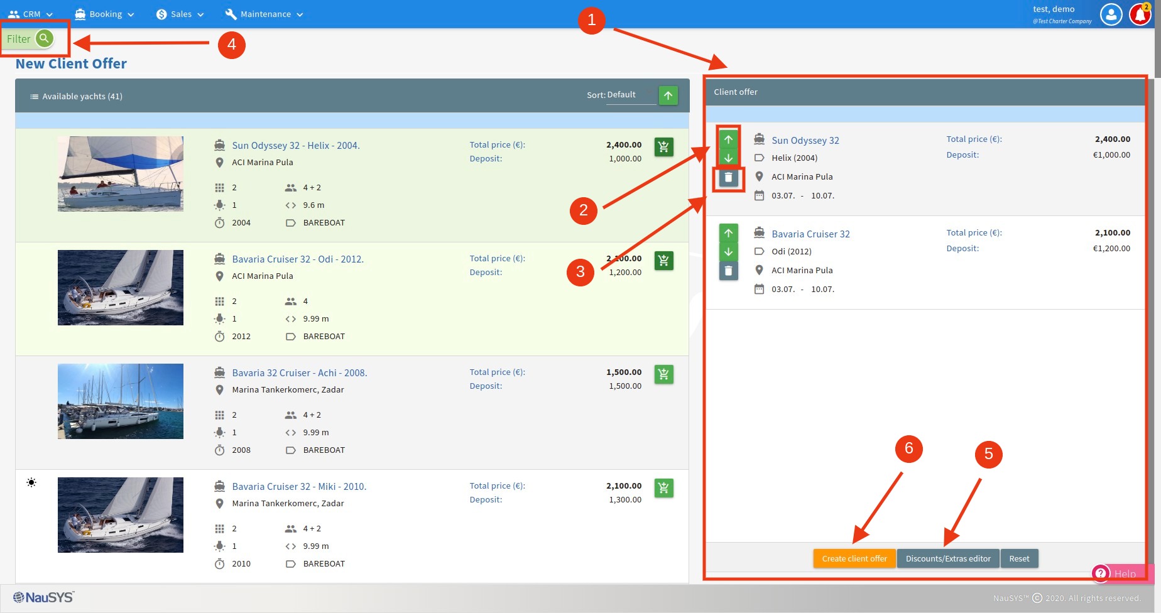Delete Sun Odyssey 32 from client offer
The width and height of the screenshot is (1161, 613).
point(728,178)
